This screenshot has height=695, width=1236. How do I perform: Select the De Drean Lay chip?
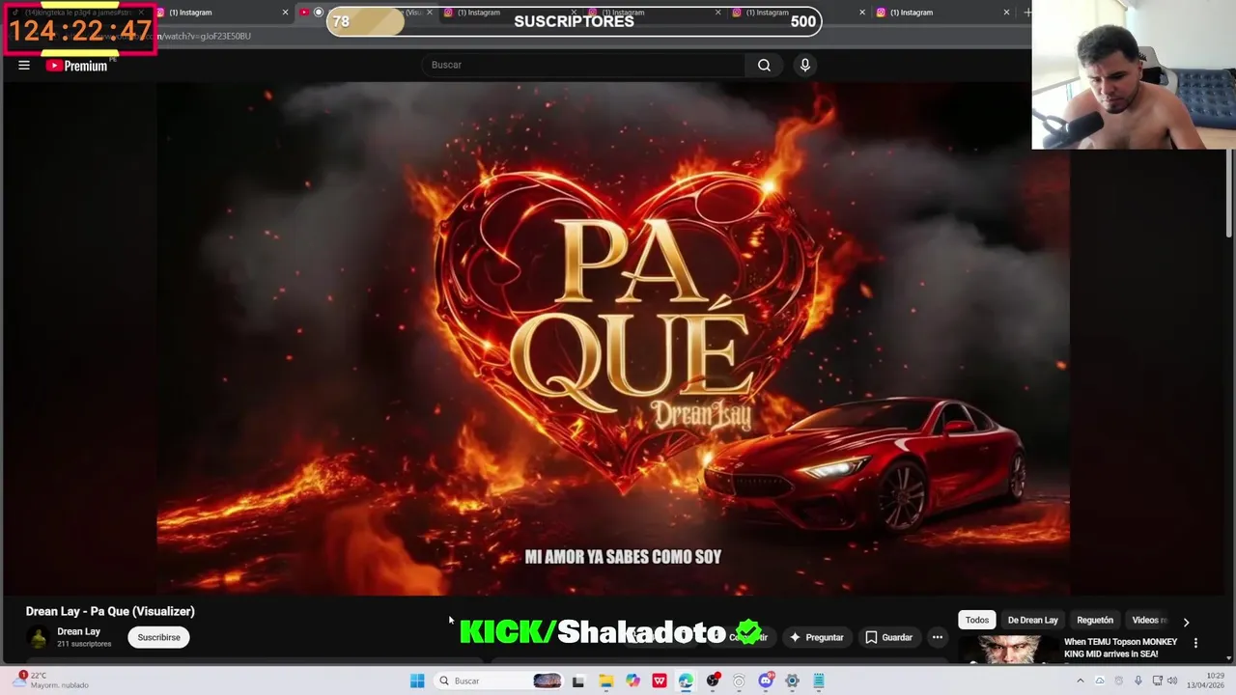(x=1032, y=620)
